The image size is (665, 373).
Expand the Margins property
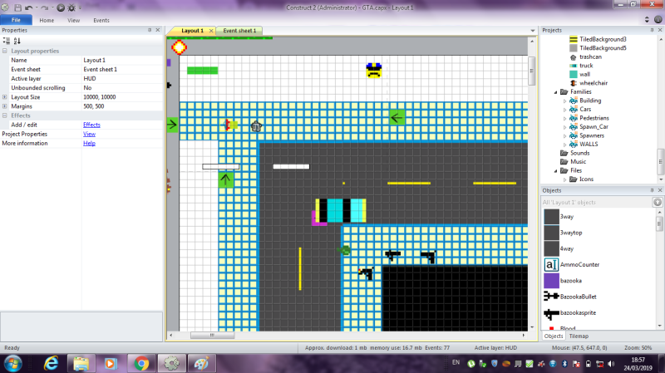click(x=5, y=106)
